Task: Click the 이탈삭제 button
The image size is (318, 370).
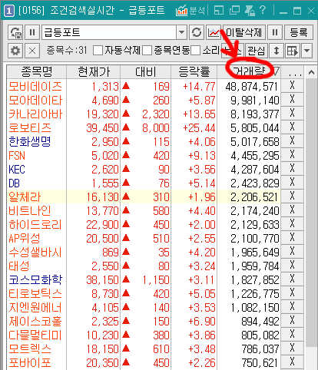Action: pyautogui.click(x=244, y=32)
